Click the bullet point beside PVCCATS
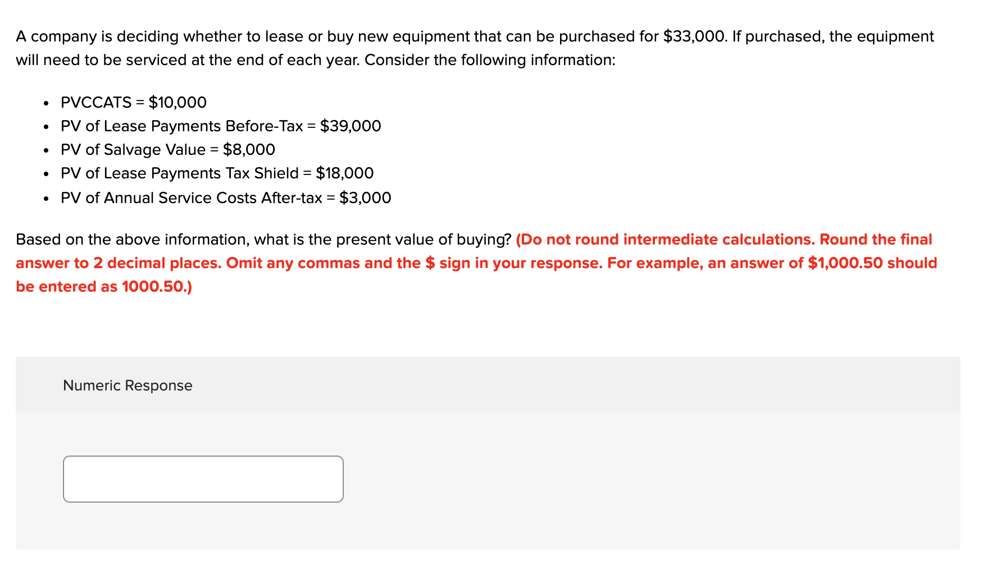Image resolution: width=992 pixels, height=570 pixels. 46,103
